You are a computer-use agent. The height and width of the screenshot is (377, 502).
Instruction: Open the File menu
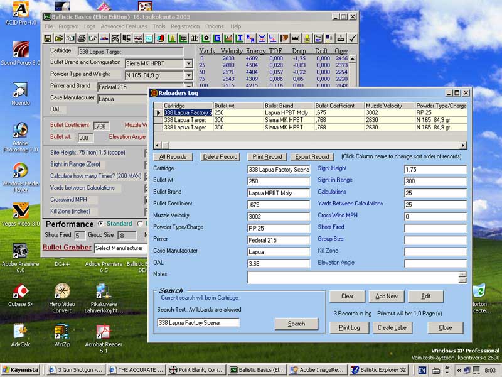[49, 26]
